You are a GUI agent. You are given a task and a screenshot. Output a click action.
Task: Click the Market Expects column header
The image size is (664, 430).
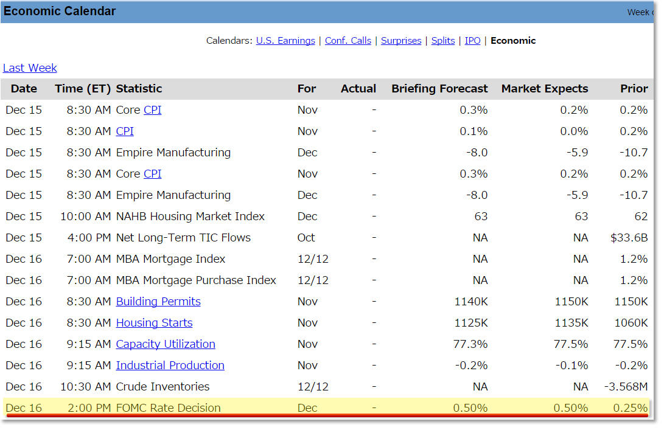pyautogui.click(x=545, y=88)
